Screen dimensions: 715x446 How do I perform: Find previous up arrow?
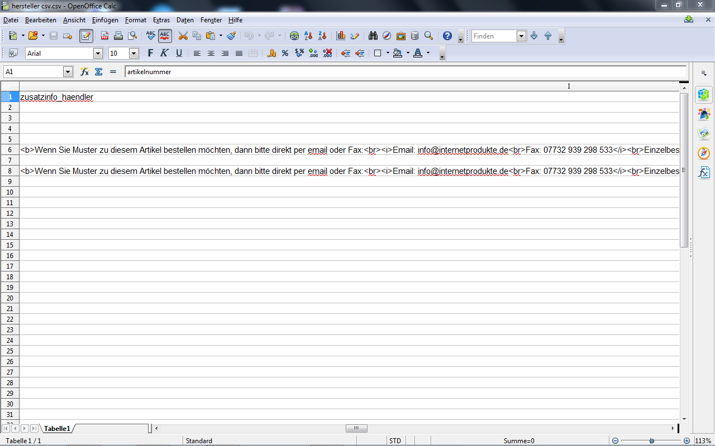click(x=548, y=36)
